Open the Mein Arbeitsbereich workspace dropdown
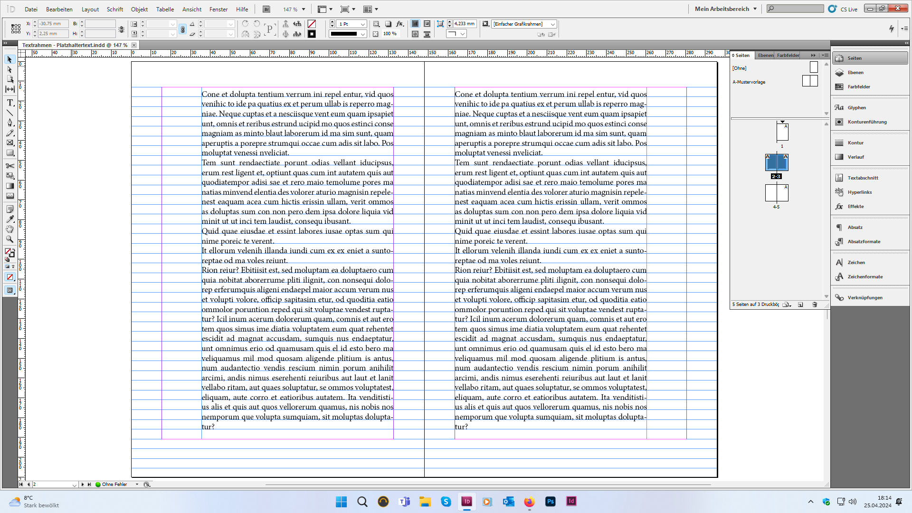912x513 pixels. 725,9
